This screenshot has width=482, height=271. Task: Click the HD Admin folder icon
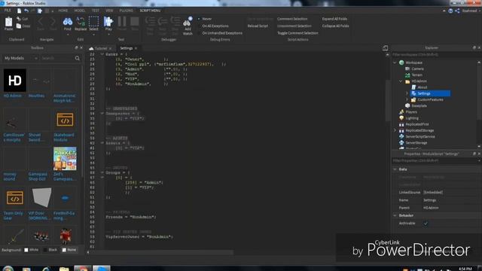pos(407,81)
